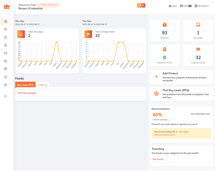Click the Products bag icon

coord(164,24)
